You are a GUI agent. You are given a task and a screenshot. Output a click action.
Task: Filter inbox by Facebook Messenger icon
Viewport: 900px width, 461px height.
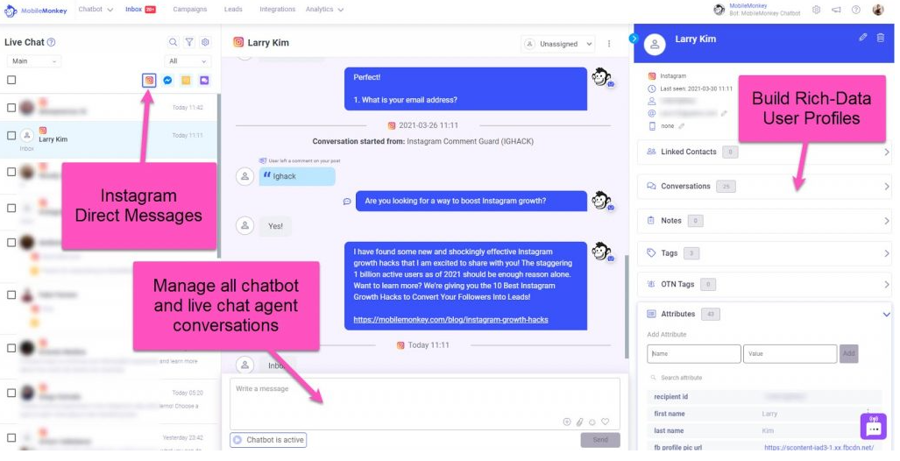[167, 80]
